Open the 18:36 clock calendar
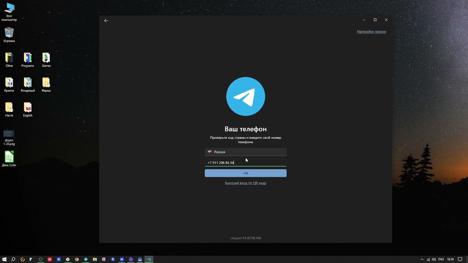 [x=450, y=259]
